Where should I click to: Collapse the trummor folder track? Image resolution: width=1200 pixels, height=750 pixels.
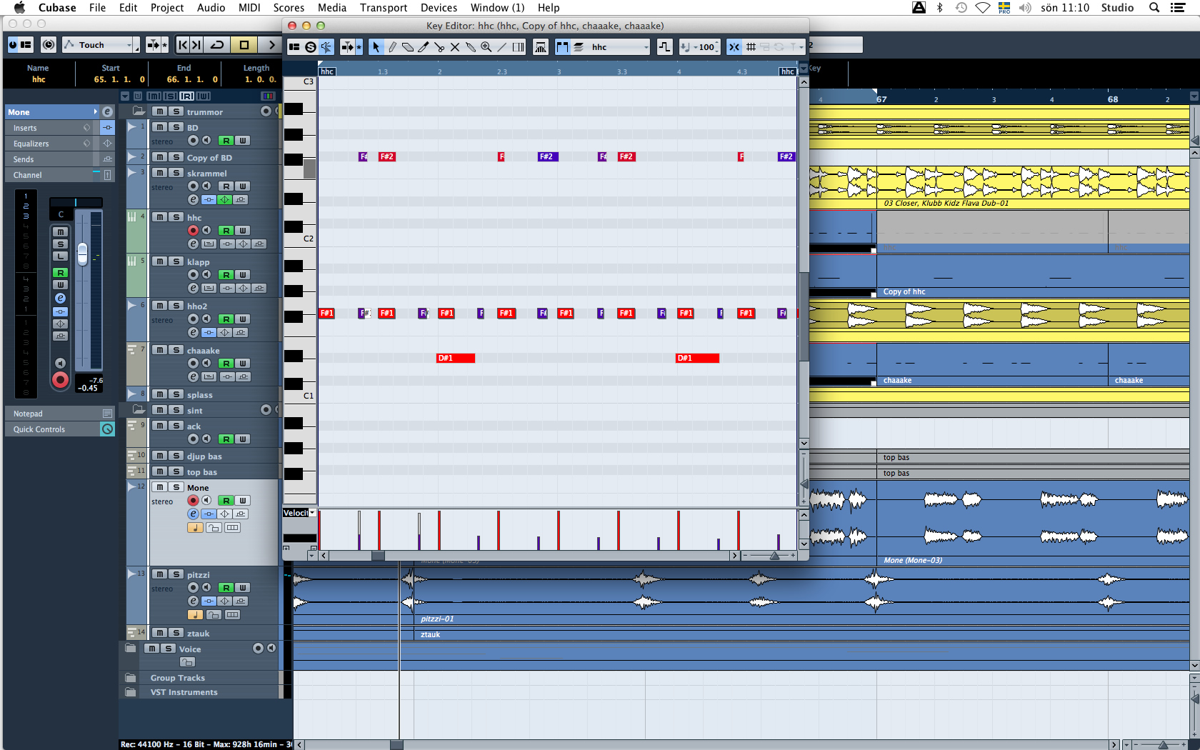click(x=139, y=111)
